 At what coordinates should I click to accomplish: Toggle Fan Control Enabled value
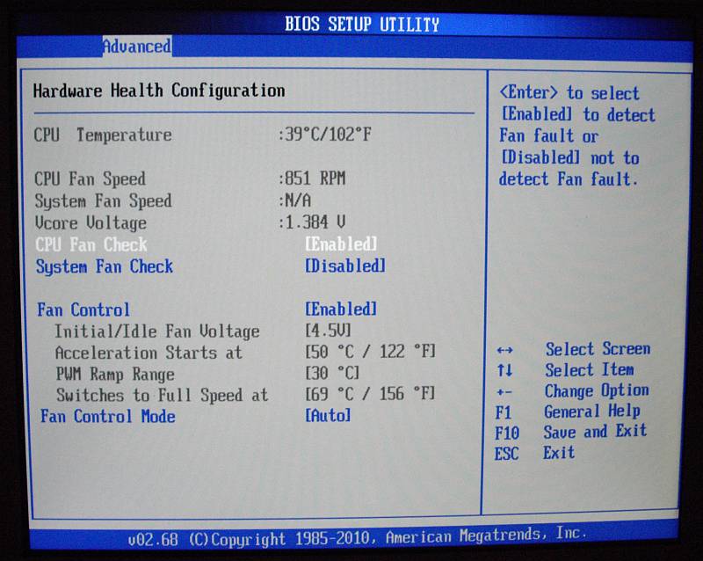click(x=341, y=309)
